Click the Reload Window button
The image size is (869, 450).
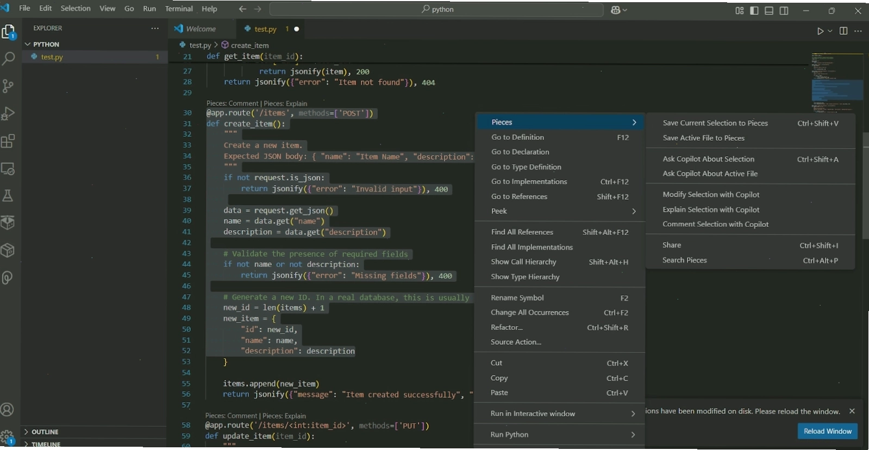(828, 431)
